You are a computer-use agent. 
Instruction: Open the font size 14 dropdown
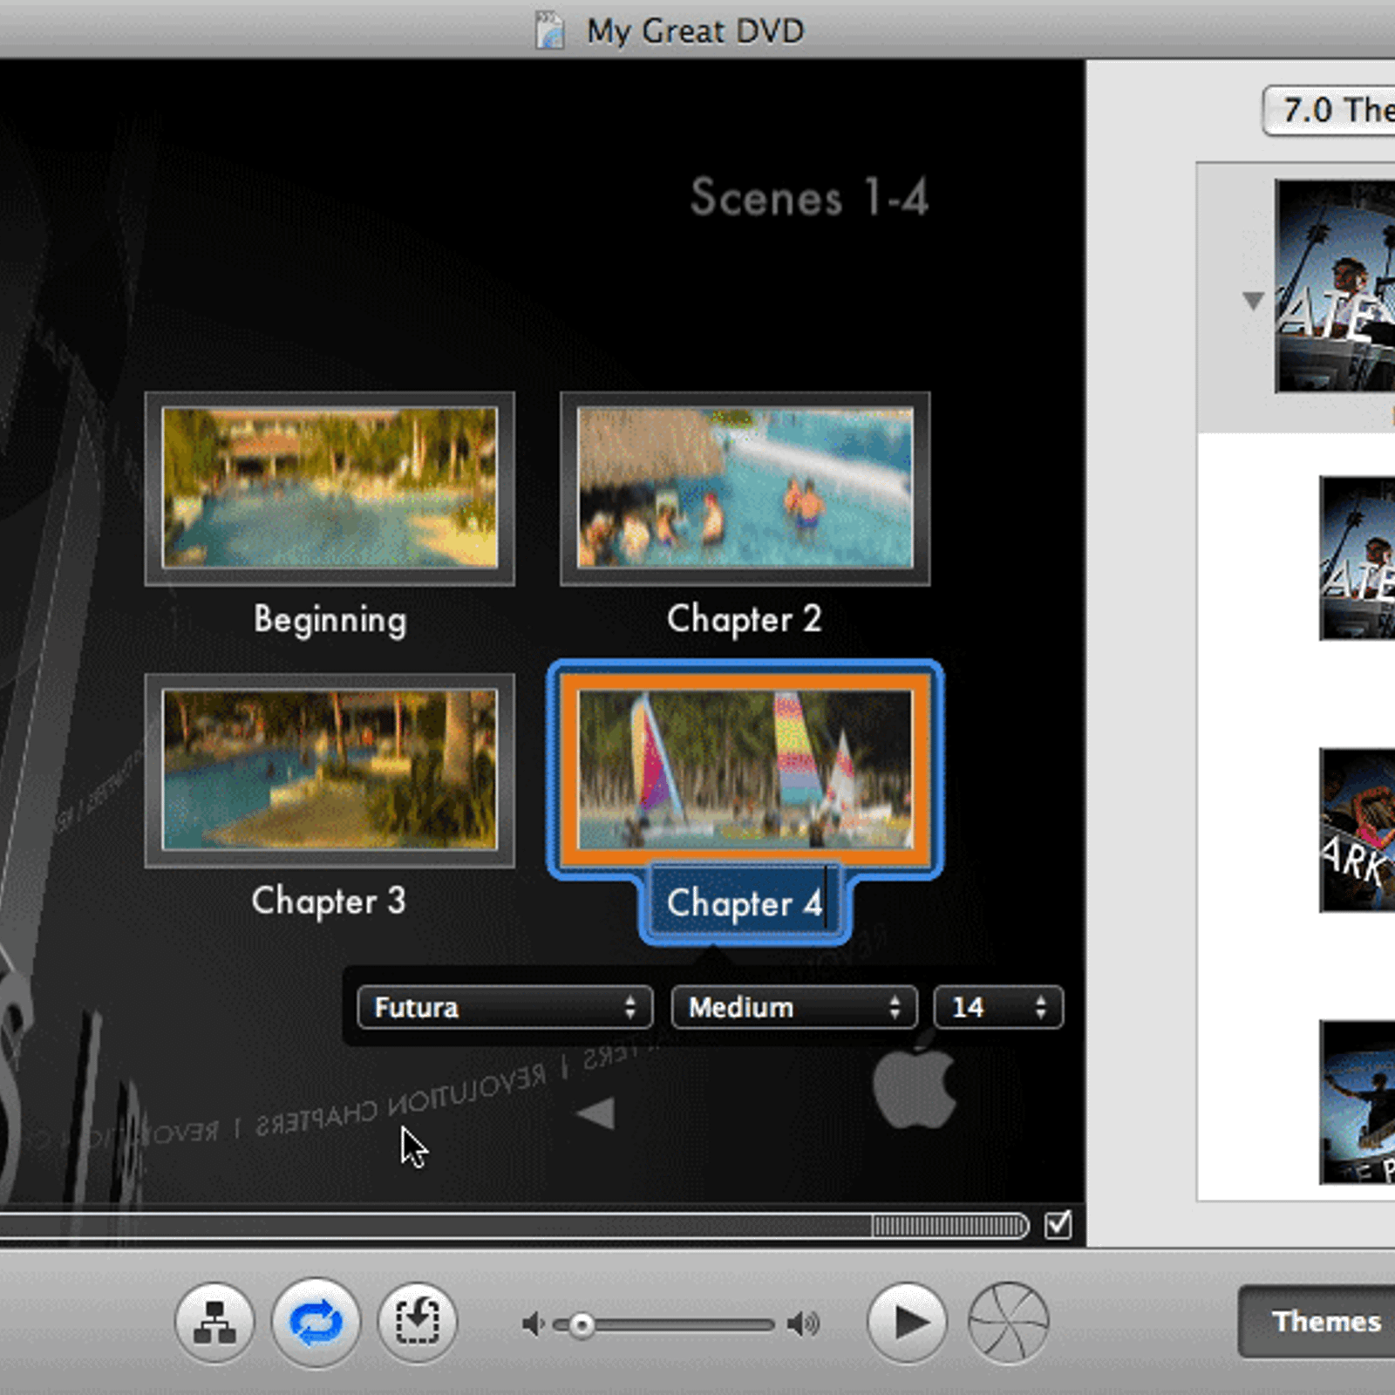(997, 1008)
